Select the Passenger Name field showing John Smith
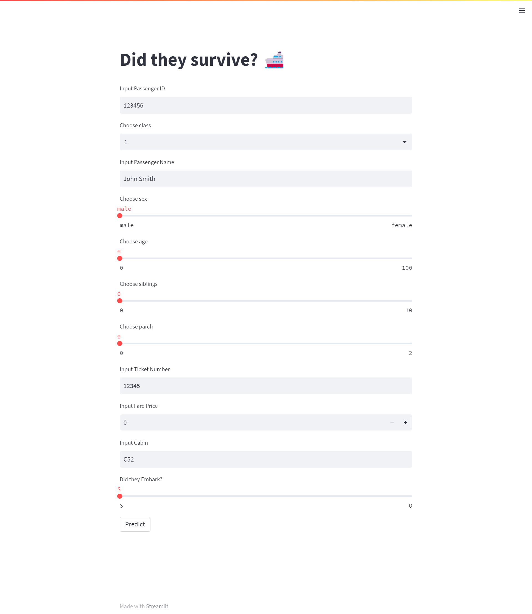Viewport: 532px width, 614px height. click(266, 179)
